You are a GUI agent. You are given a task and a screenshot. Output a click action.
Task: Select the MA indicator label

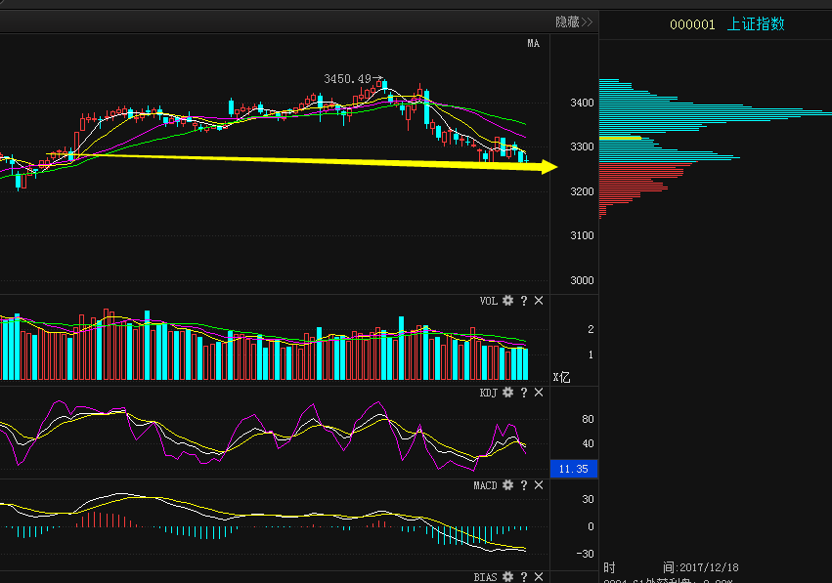(x=533, y=44)
